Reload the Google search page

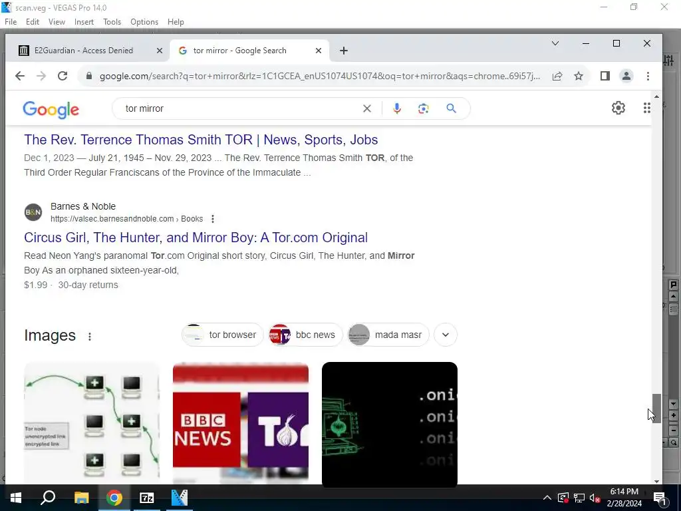pyautogui.click(x=63, y=76)
